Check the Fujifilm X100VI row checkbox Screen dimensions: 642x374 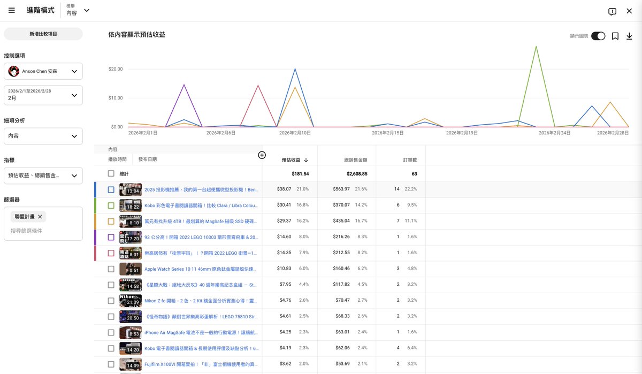pyautogui.click(x=111, y=364)
